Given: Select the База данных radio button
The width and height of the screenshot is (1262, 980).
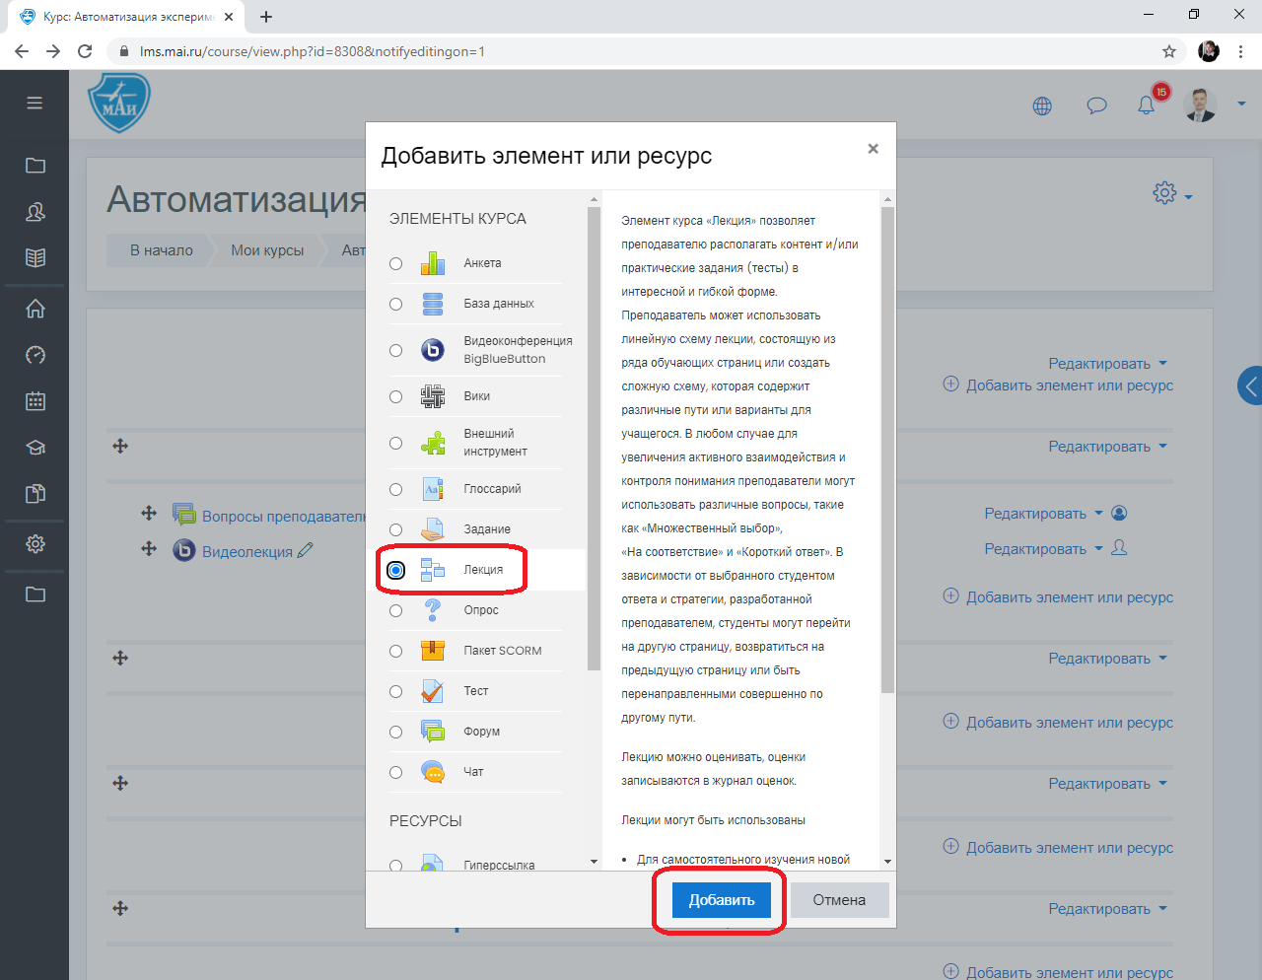Looking at the screenshot, I should click(395, 304).
